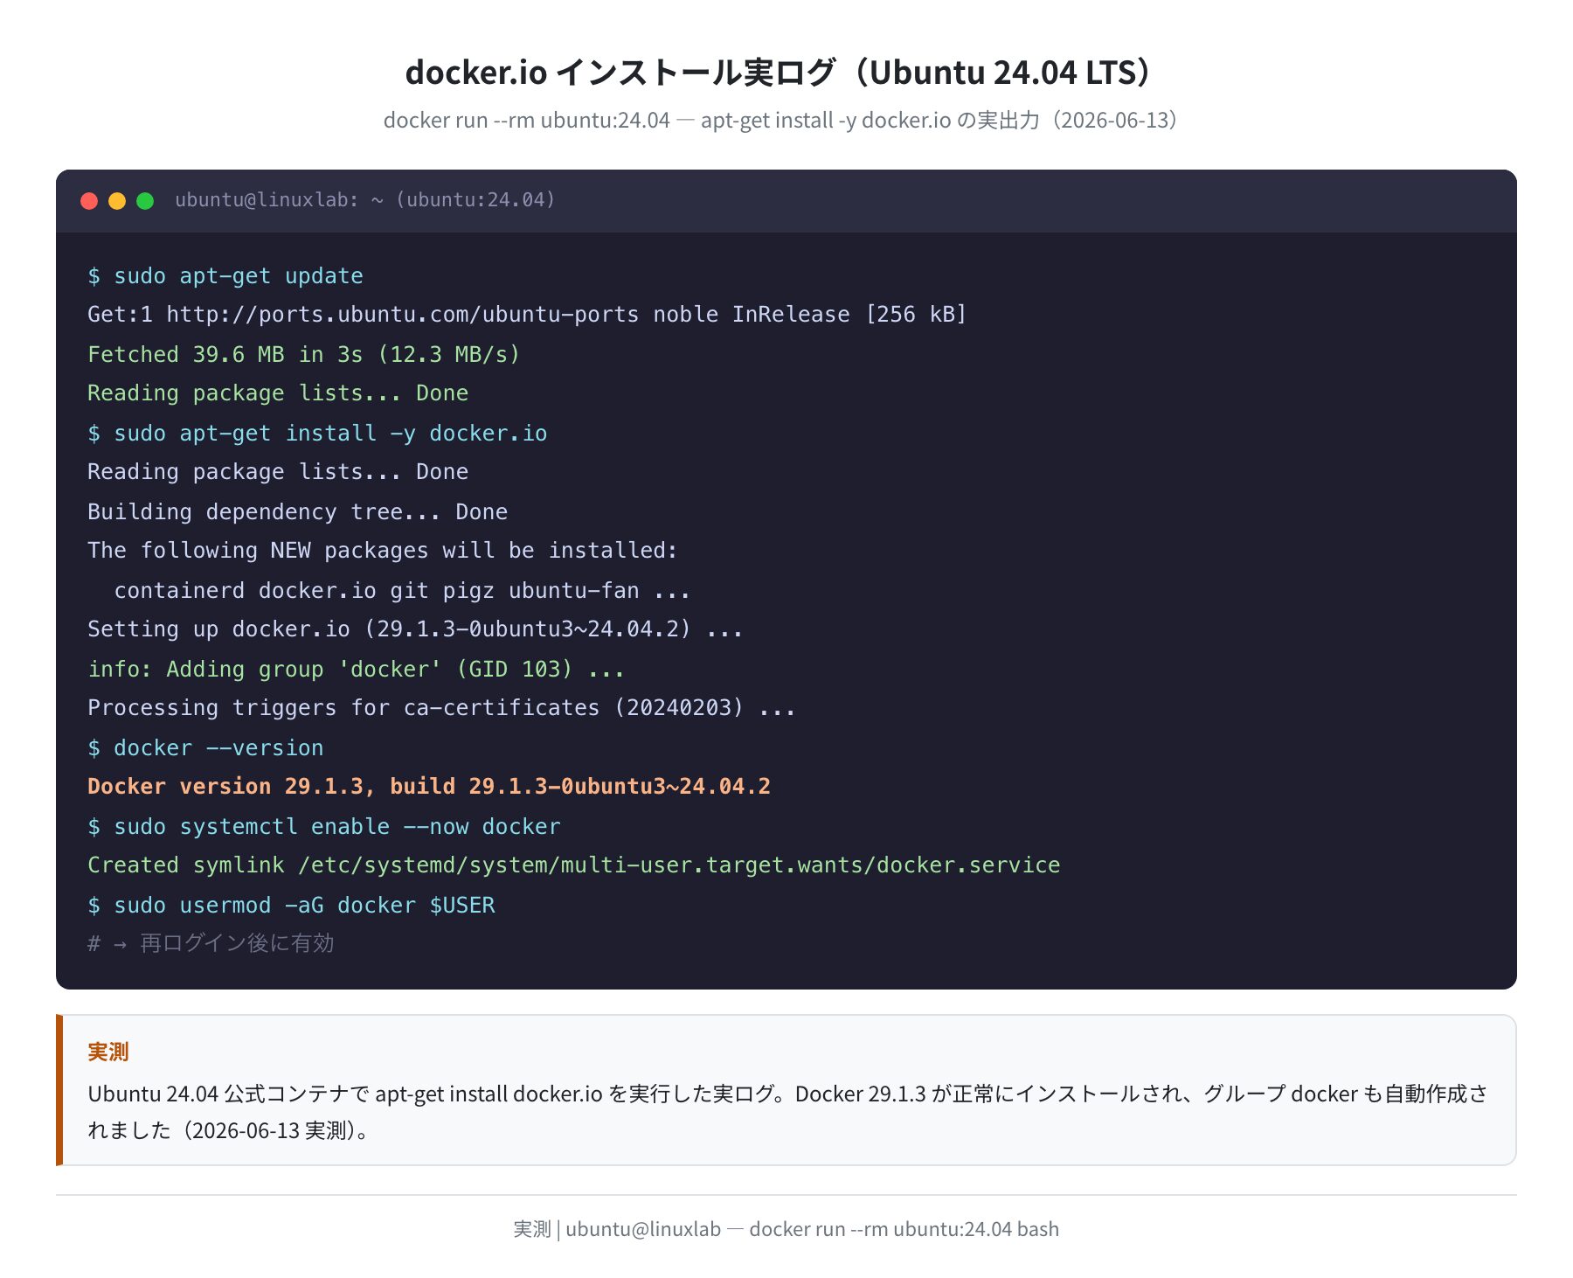Click 'Processing triggers for ca-certificates (20240203) ...'
This screenshot has width=1573, height=1278.
pyautogui.click(x=442, y=708)
